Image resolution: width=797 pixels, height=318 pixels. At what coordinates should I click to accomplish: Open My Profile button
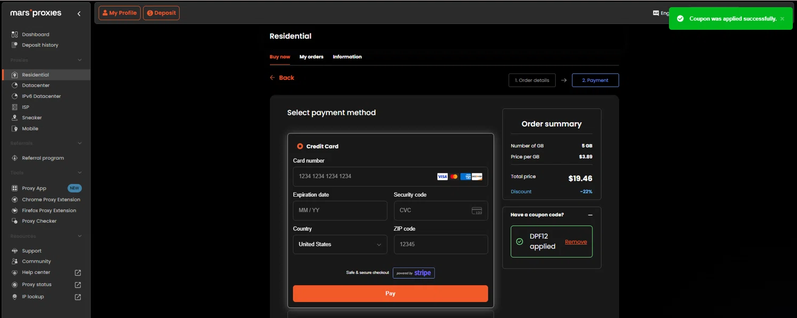point(120,13)
